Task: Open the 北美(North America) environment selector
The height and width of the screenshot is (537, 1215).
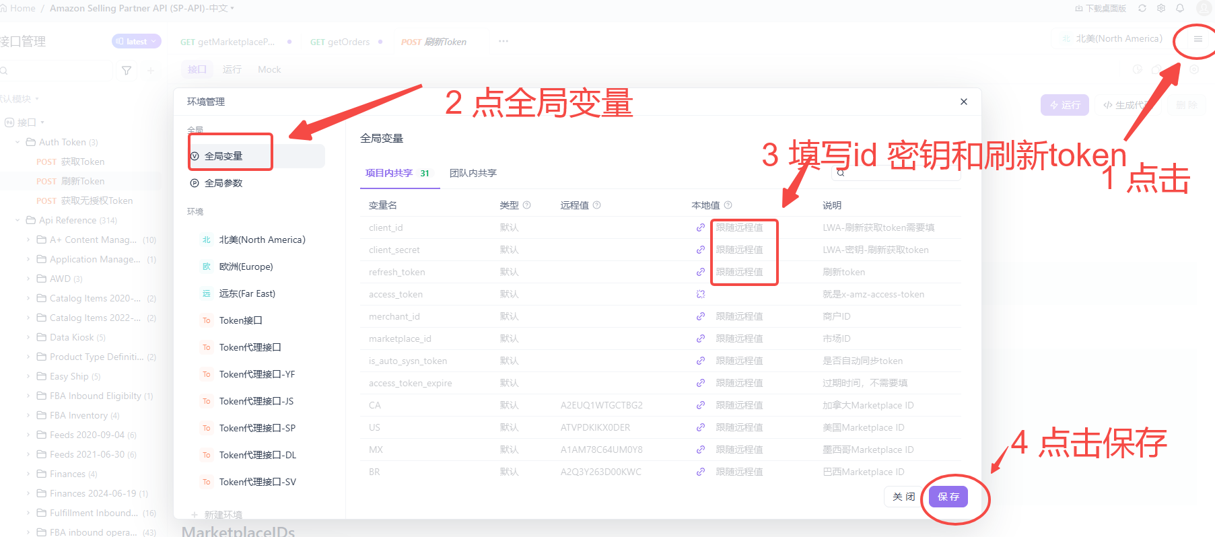Action: tap(1113, 39)
